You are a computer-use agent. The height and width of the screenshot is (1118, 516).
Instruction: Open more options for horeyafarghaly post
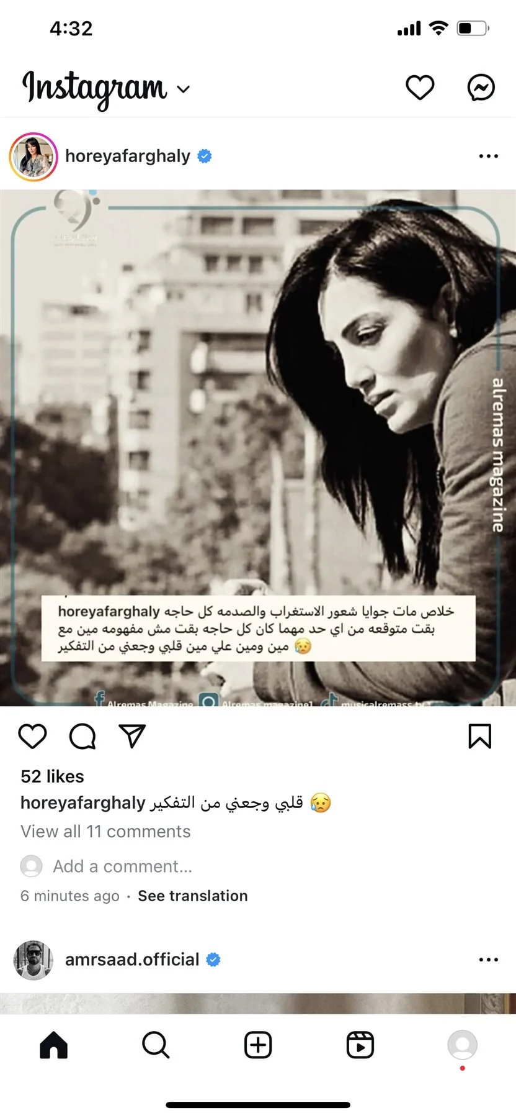coord(488,157)
